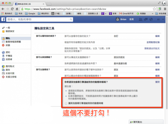The width and height of the screenshot is (168, 124).
Task: Open the privacy shortcuts lock icon
Action: pyautogui.click(x=159, y=19)
